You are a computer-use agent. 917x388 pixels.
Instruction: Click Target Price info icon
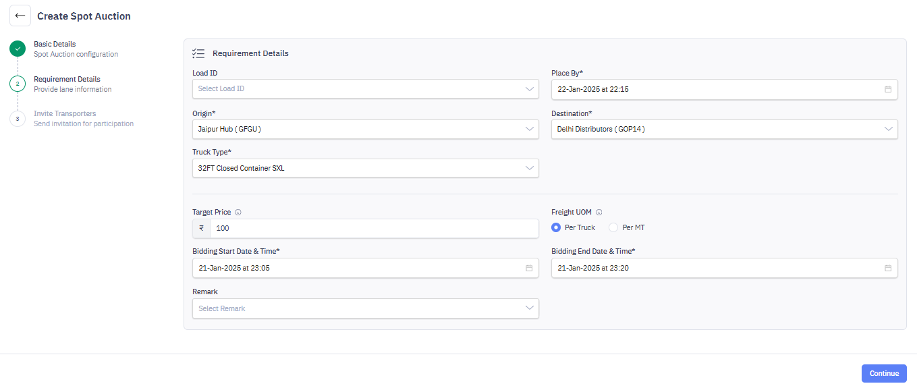click(x=238, y=213)
